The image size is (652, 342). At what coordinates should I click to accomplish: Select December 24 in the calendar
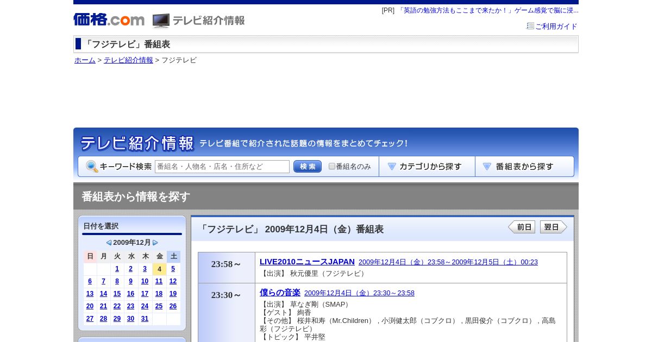pyautogui.click(x=145, y=306)
